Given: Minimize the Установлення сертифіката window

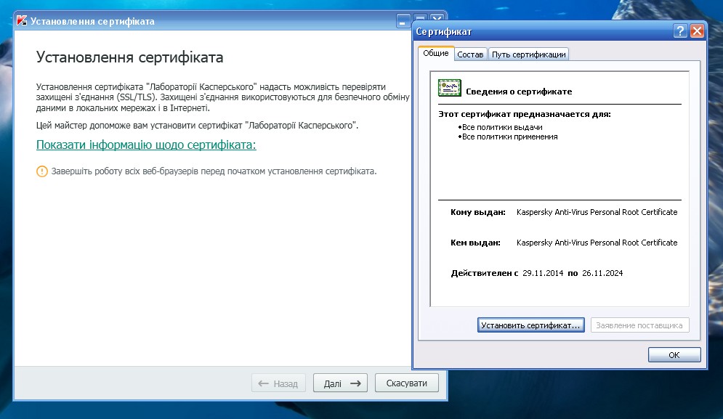Looking at the screenshot, I should [x=403, y=21].
